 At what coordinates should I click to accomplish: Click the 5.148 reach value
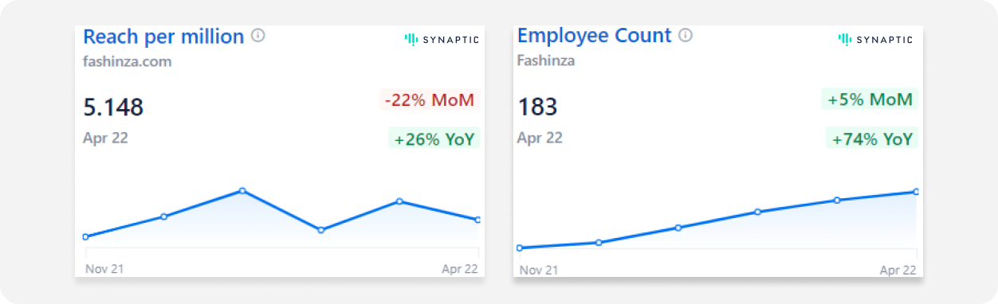click(x=113, y=107)
